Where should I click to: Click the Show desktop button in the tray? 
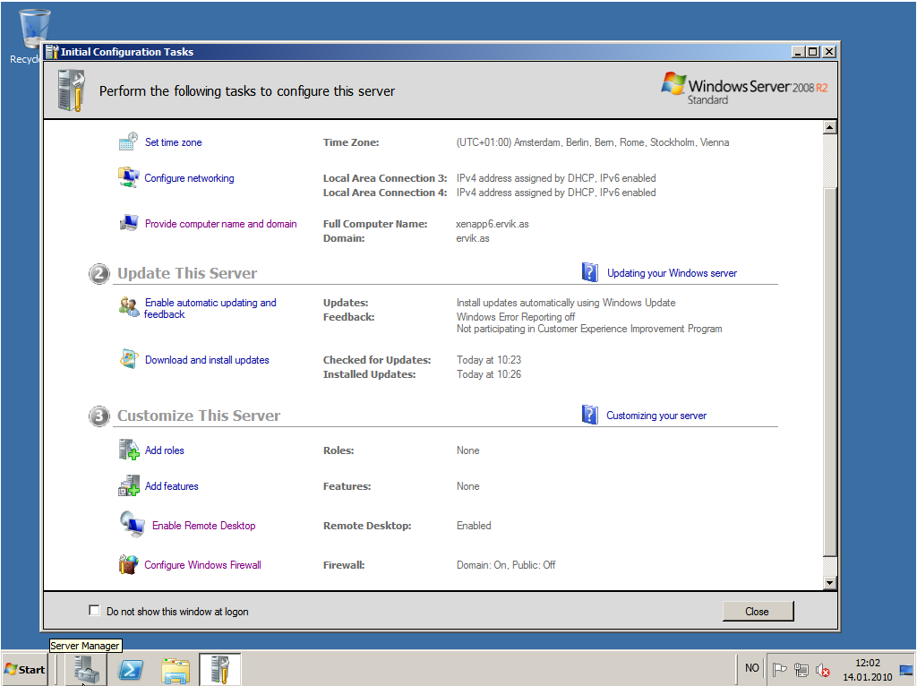click(906, 670)
